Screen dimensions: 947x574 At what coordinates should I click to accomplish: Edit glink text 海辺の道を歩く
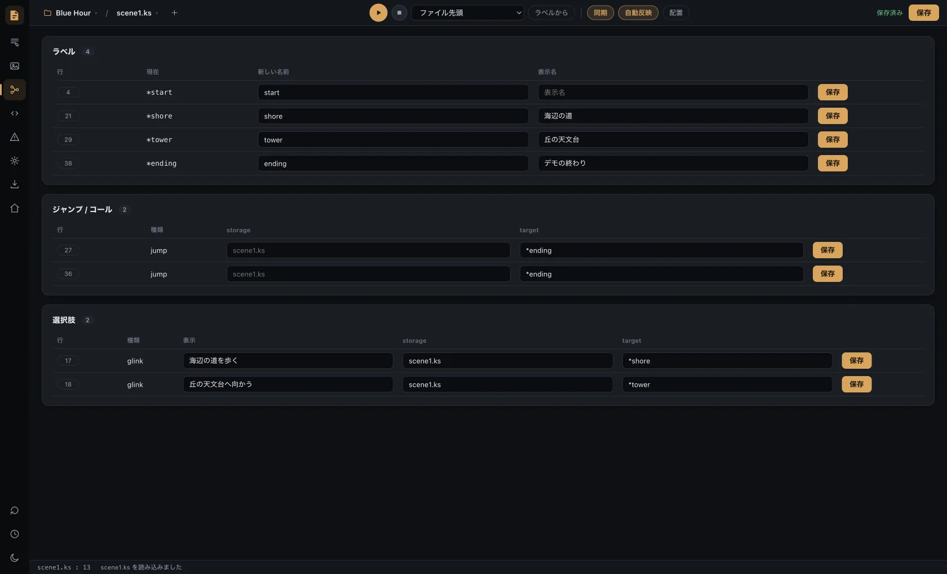(287, 360)
